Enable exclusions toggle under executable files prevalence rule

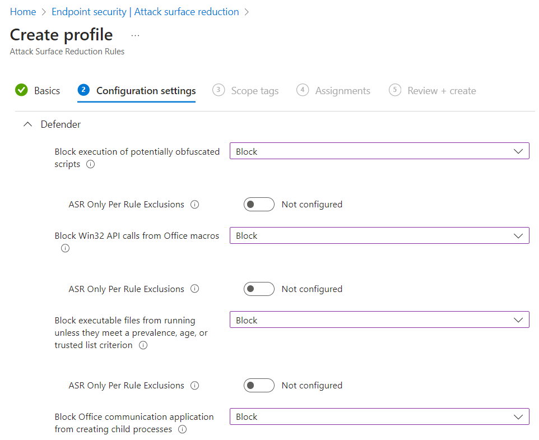pos(259,386)
